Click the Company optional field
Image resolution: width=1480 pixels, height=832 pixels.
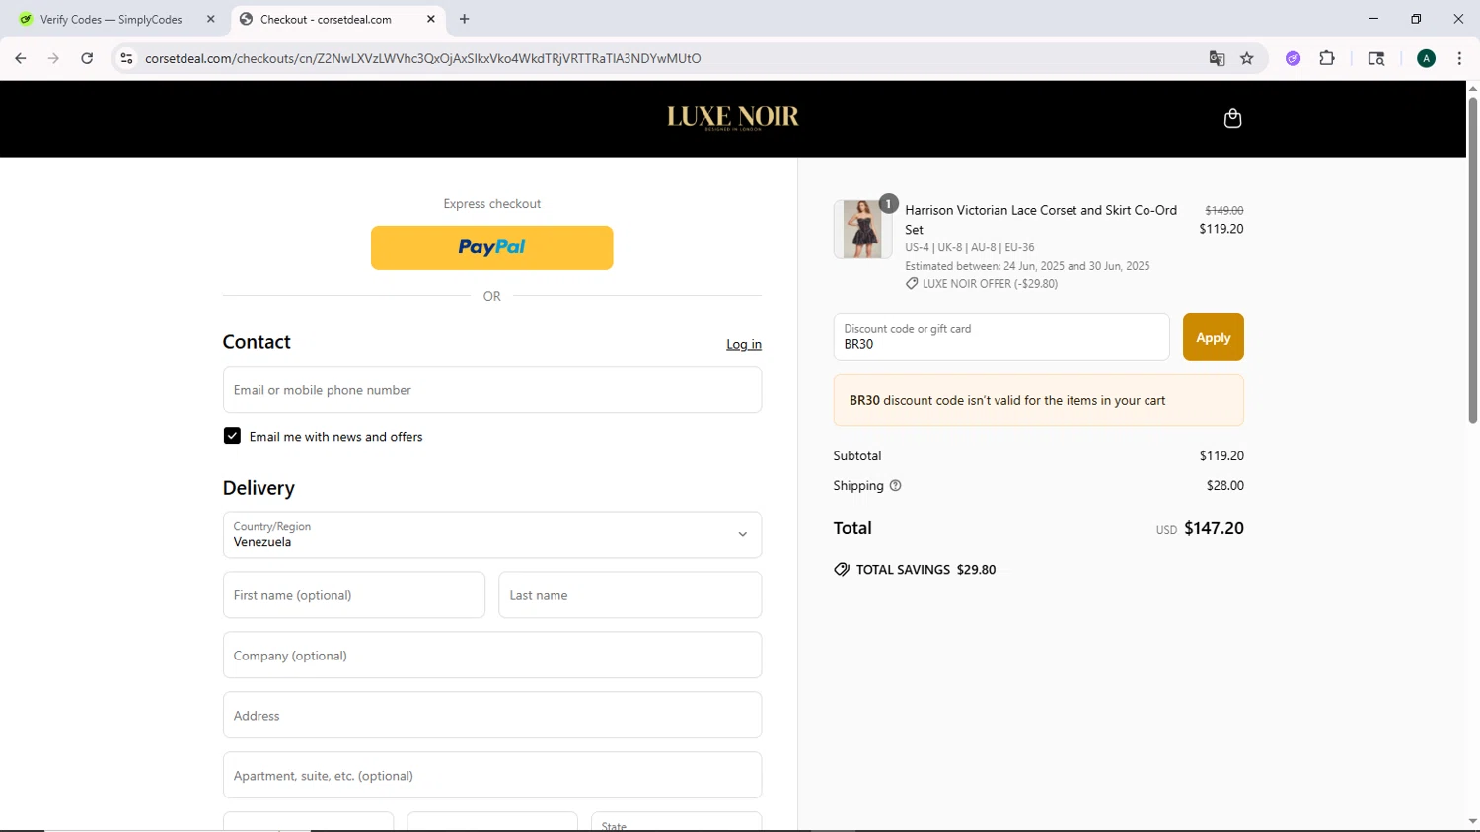[492, 655]
